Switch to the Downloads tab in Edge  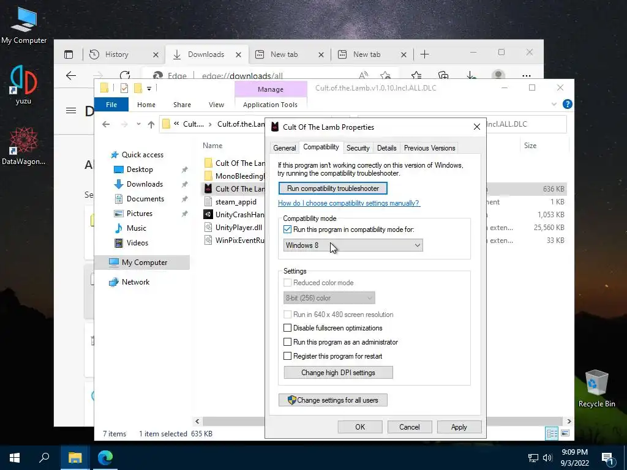click(206, 54)
